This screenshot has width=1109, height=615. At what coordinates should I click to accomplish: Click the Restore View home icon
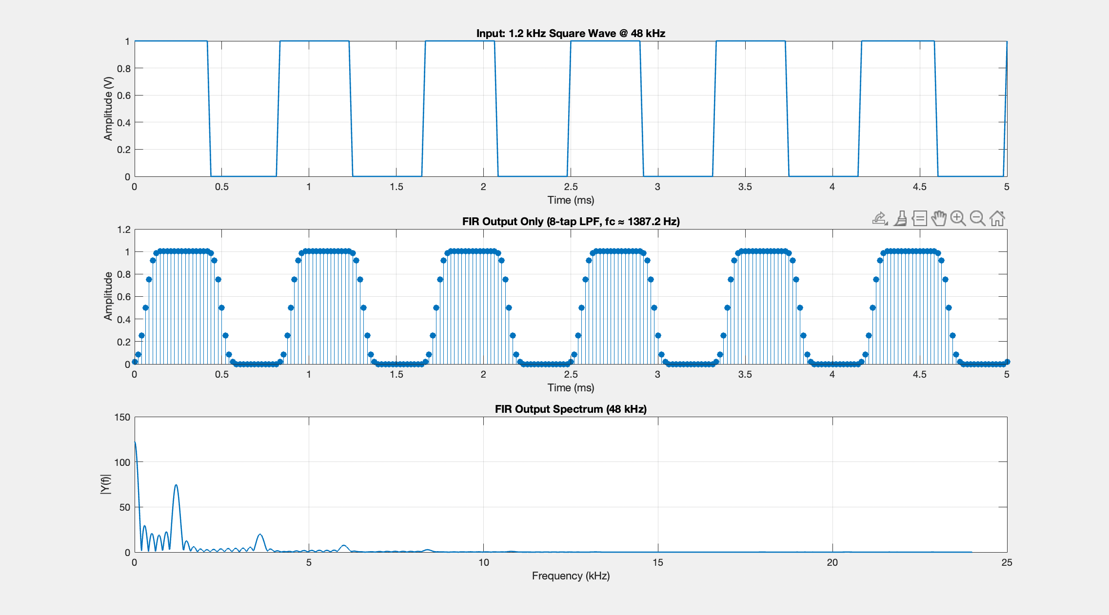tap(997, 218)
